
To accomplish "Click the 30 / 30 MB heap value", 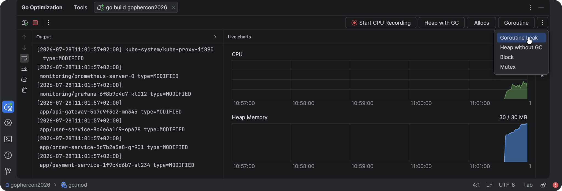I will pyautogui.click(x=513, y=117).
